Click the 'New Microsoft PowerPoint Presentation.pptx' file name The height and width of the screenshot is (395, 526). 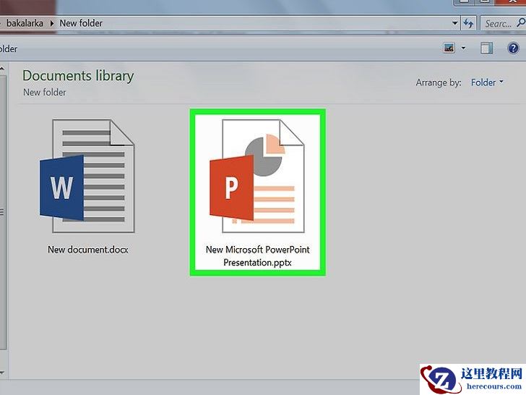[x=258, y=256]
